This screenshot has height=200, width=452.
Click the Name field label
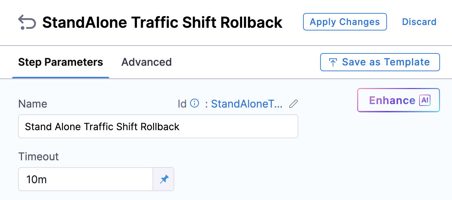coord(33,104)
